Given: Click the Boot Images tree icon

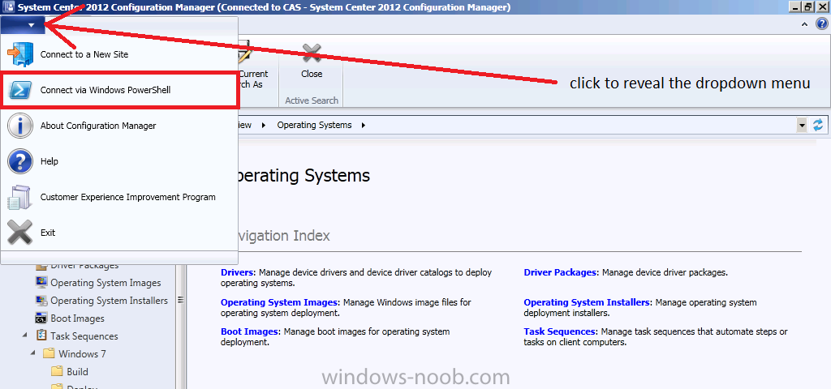Looking at the screenshot, I should click(x=41, y=318).
